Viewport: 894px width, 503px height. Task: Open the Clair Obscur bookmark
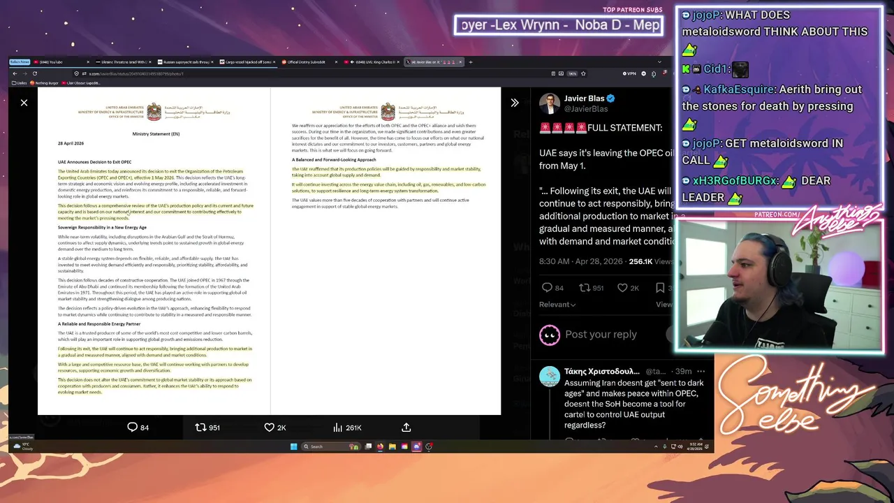[x=82, y=83]
